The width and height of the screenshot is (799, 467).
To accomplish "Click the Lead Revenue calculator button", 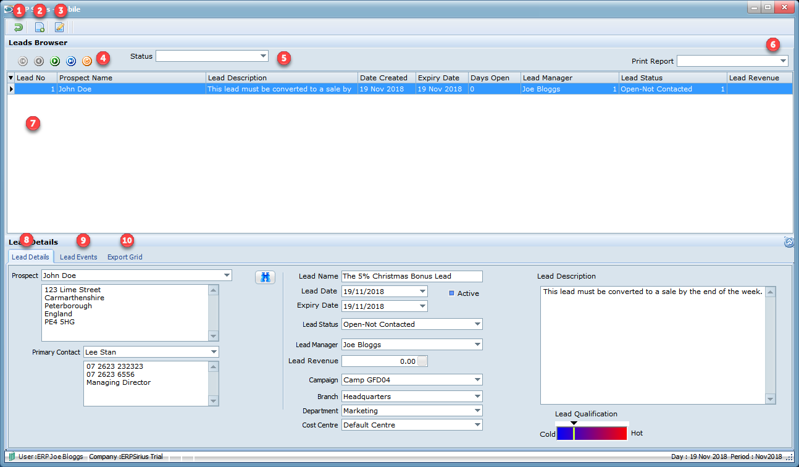I will tap(423, 361).
